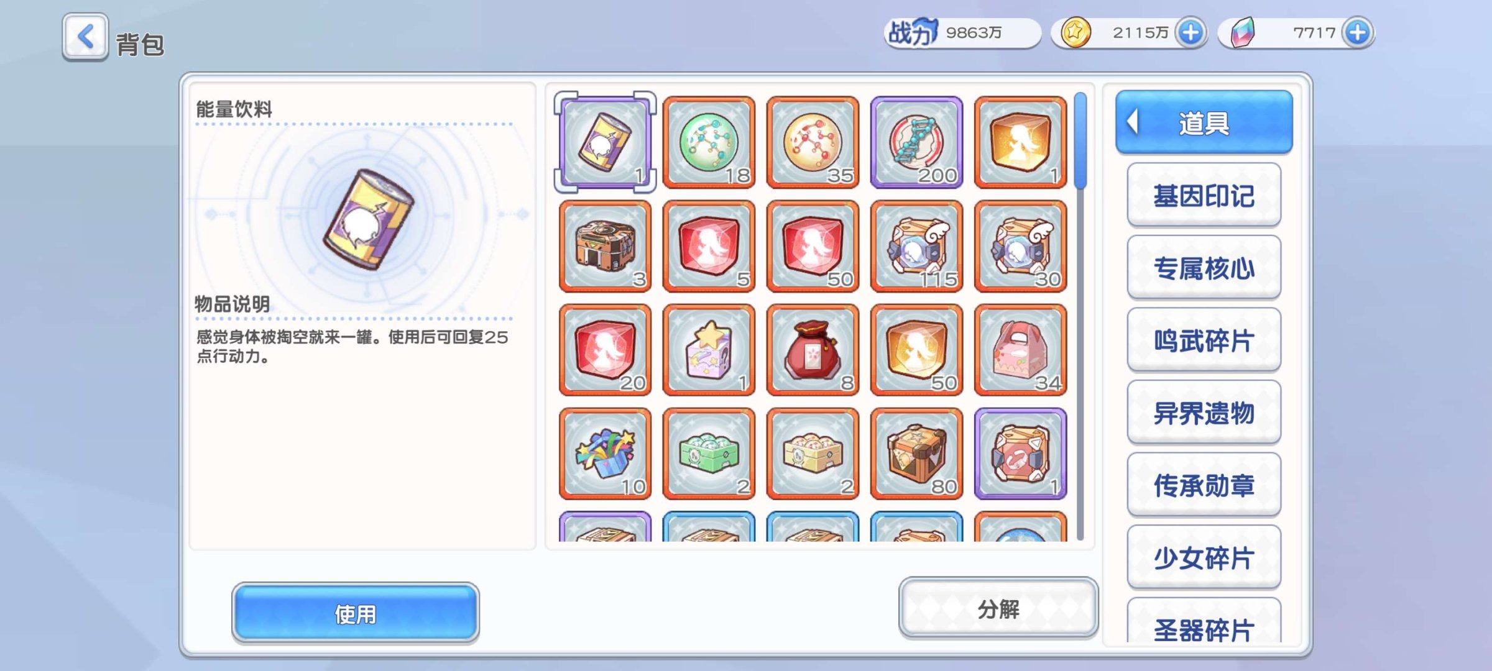This screenshot has width=1492, height=671.
Task: Click the 使用 button
Action: point(356,613)
